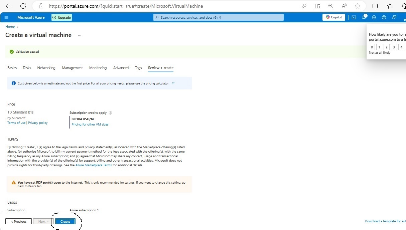Click external link icon after pricing calculator

coord(173,83)
